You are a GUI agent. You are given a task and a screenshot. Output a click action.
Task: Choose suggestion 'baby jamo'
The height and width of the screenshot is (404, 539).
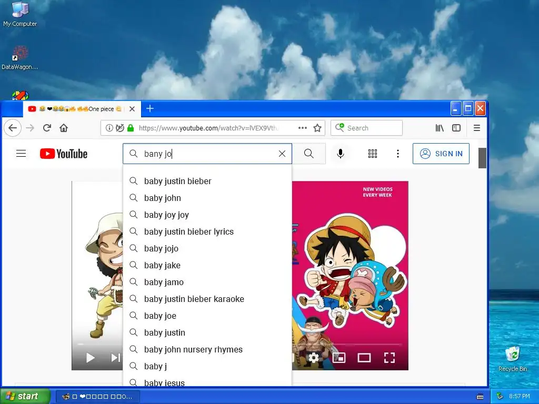pyautogui.click(x=207, y=282)
